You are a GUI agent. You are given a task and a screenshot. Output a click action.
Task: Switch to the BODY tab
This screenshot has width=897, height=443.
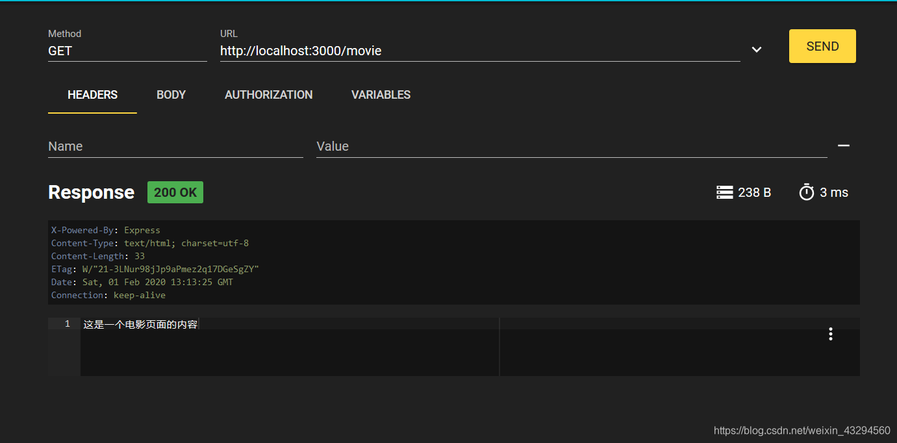(171, 95)
